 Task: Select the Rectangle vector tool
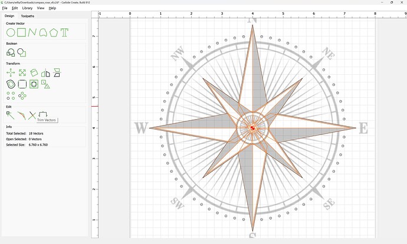pyautogui.click(x=21, y=32)
